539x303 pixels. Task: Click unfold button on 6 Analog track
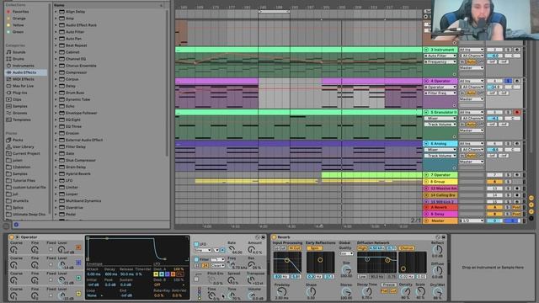(x=426, y=144)
